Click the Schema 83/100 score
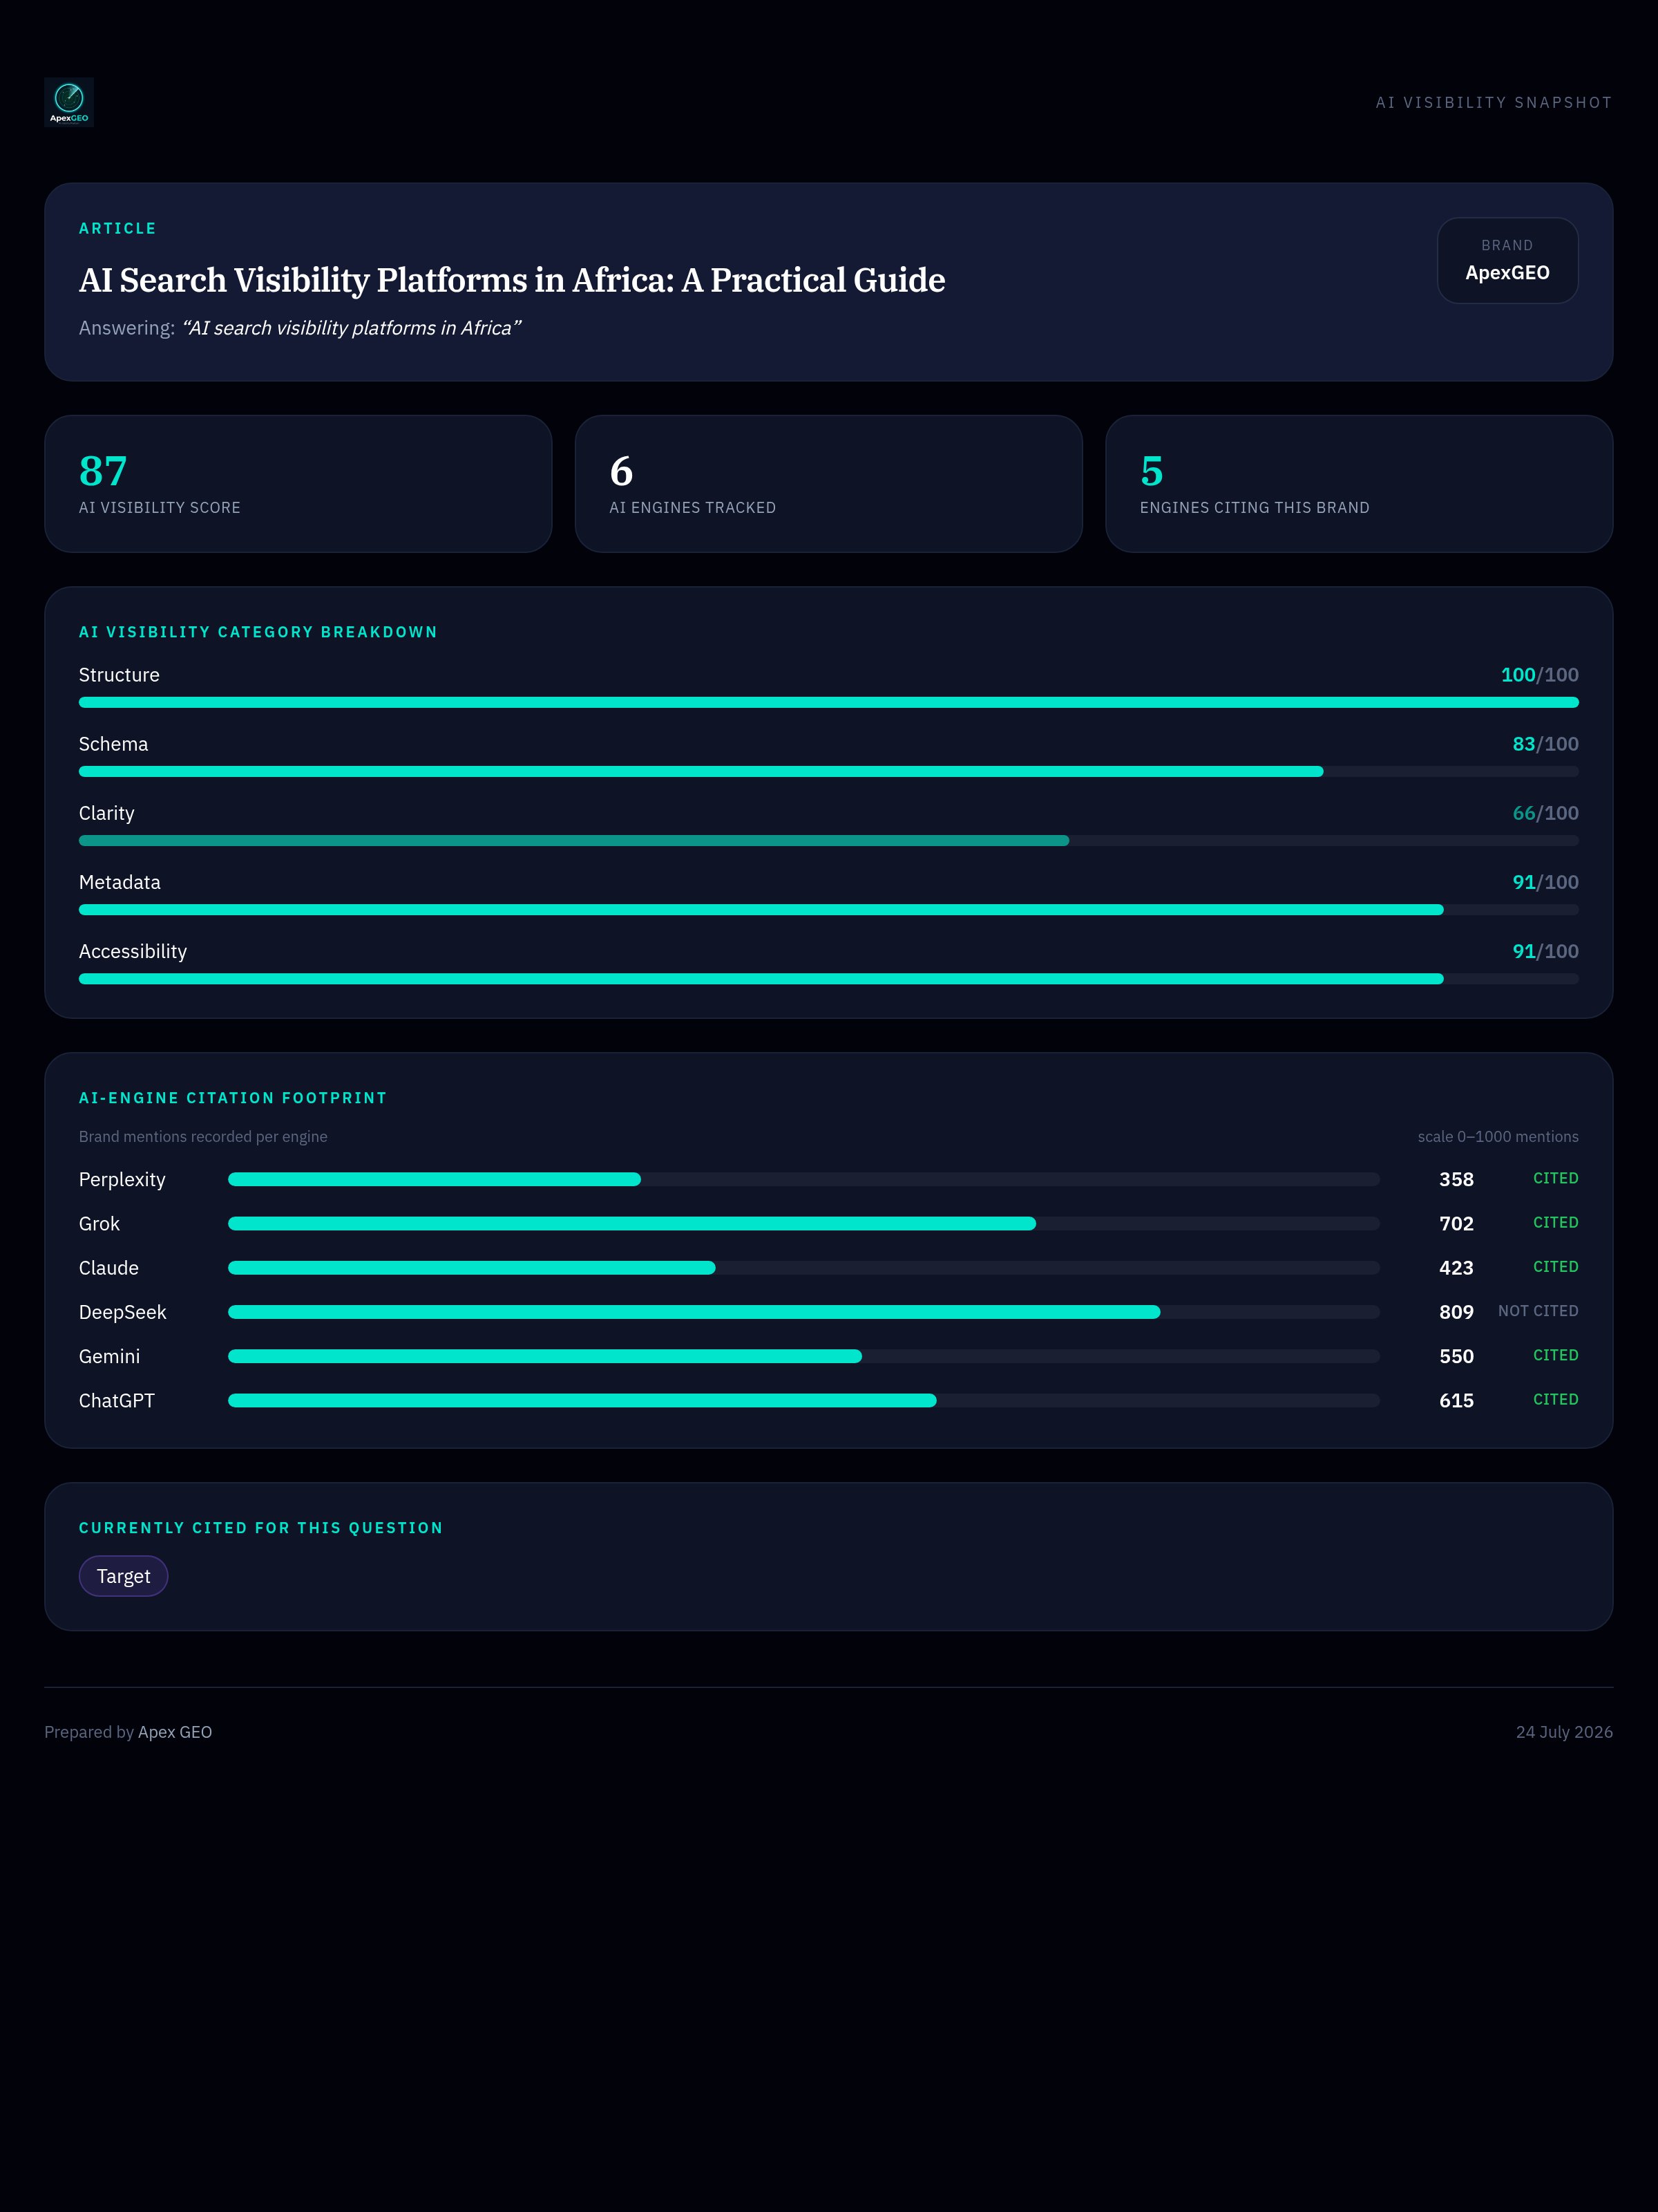1658x2212 pixels. click(1545, 744)
